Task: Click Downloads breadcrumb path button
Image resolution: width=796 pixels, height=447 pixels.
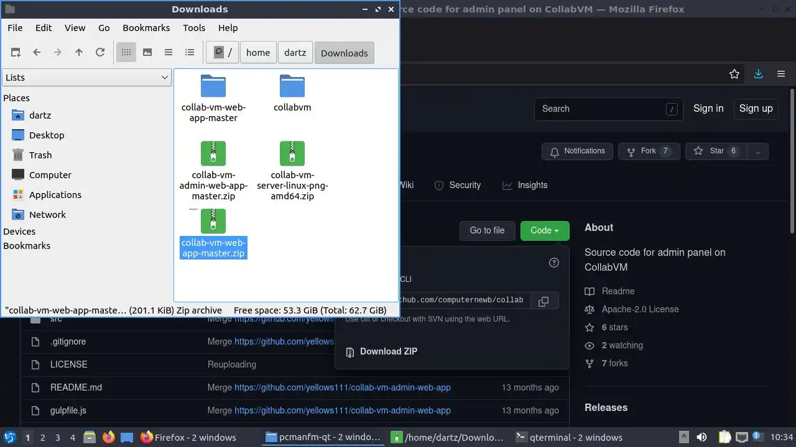Action: (x=345, y=53)
